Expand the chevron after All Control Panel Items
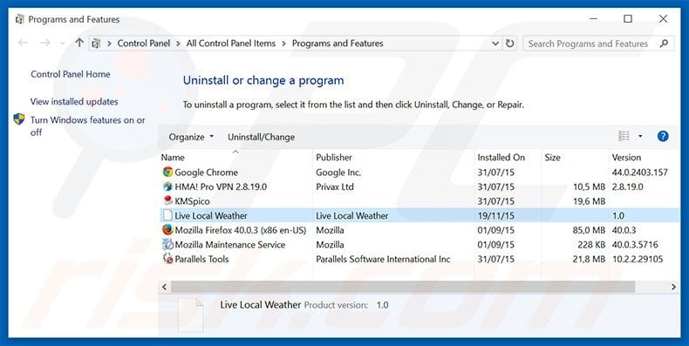689x346 pixels. (283, 44)
